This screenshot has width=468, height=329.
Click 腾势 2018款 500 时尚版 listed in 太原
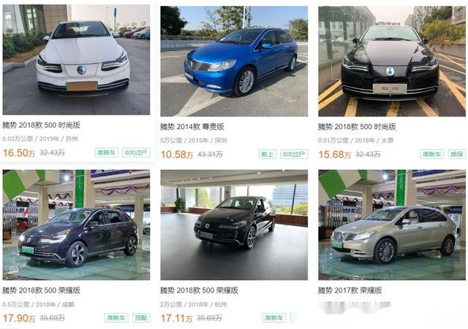pos(357,127)
